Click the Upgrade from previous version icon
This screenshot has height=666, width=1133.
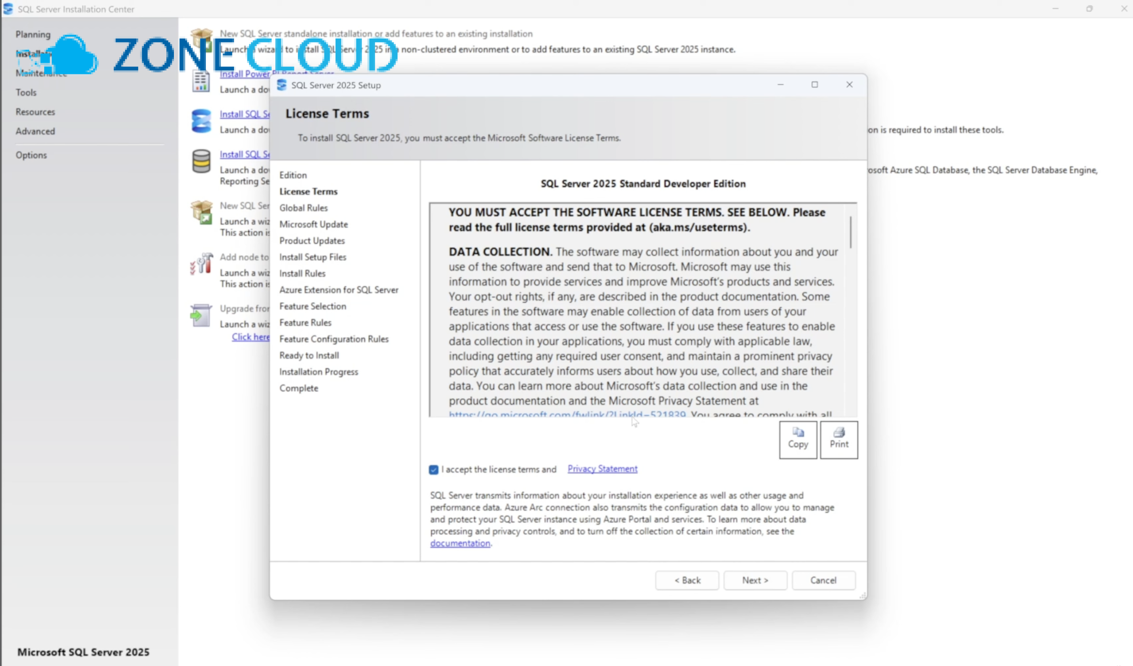(x=200, y=315)
